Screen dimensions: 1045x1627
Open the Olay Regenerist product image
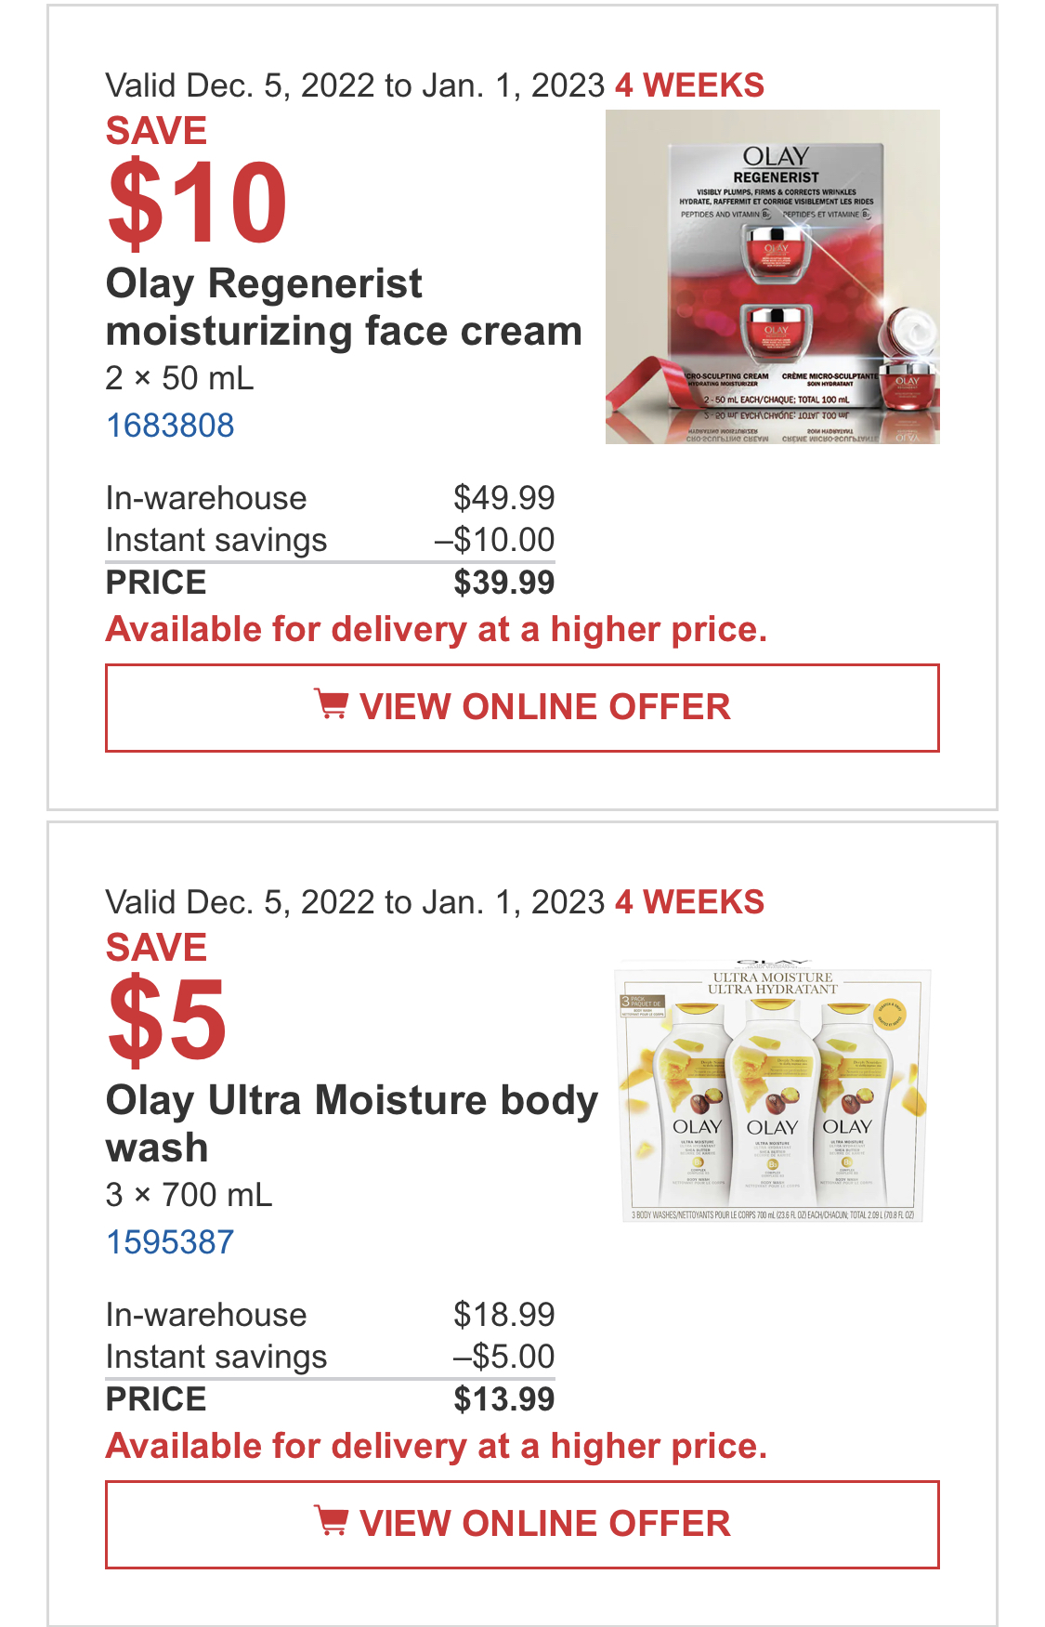coord(772,277)
